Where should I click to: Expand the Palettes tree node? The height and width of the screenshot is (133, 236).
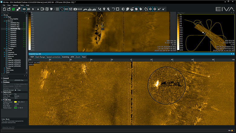click(x=5, y=68)
